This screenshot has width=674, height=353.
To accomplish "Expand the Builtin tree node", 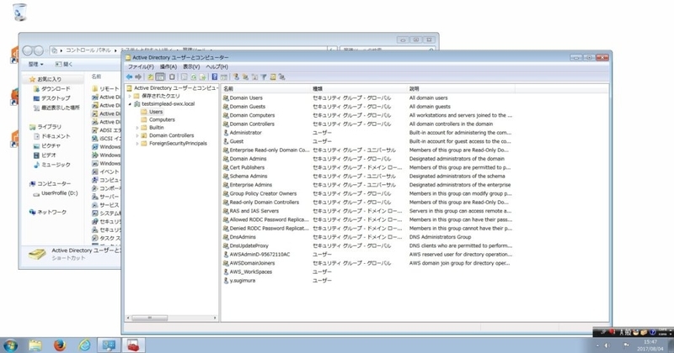I will pos(137,128).
